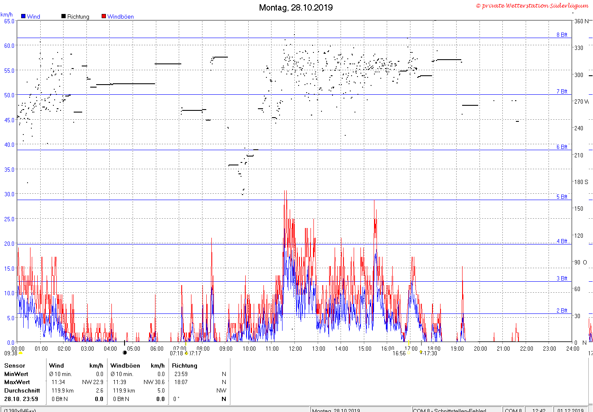Click the sunrise icon at 07:18

[186, 353]
